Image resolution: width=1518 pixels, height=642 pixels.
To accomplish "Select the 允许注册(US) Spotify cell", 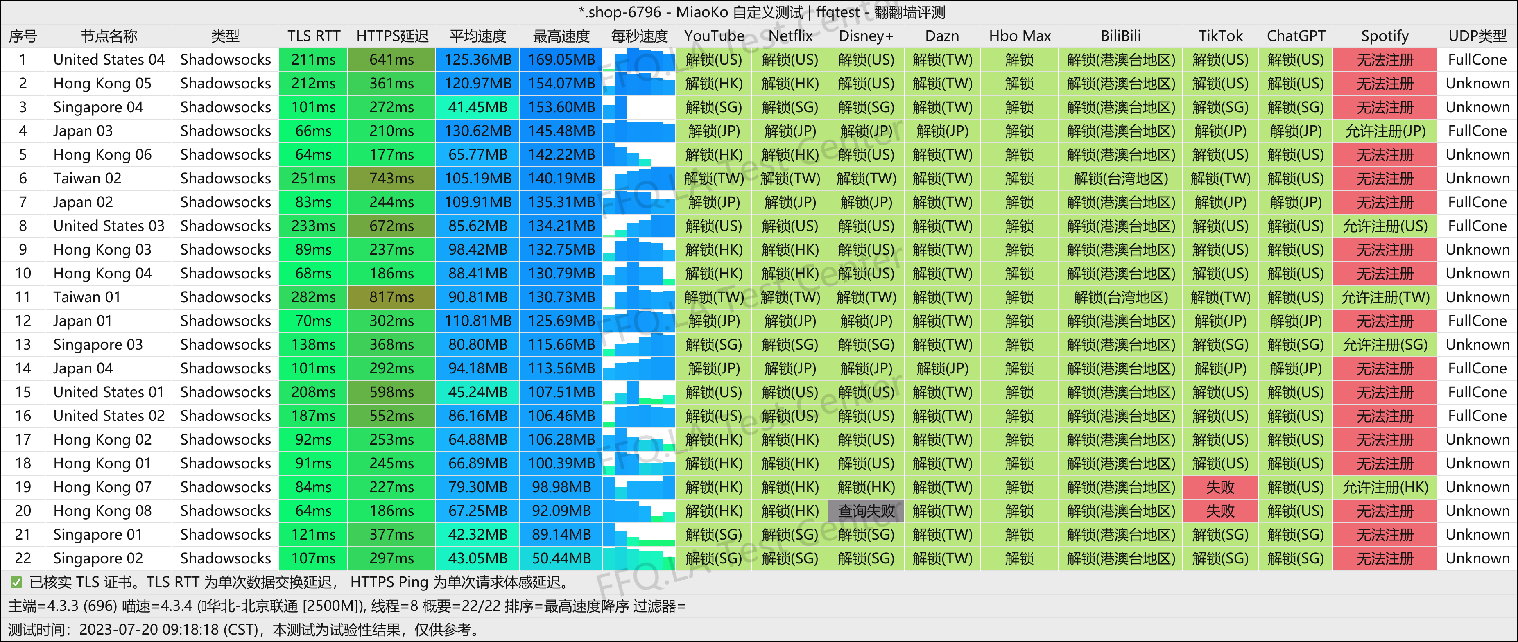I will point(1385,226).
